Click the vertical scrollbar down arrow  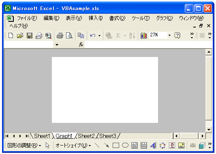(x=209, y=130)
